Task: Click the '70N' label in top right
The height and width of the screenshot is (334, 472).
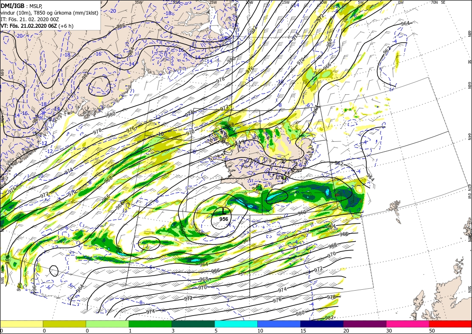Action: [434, 2]
